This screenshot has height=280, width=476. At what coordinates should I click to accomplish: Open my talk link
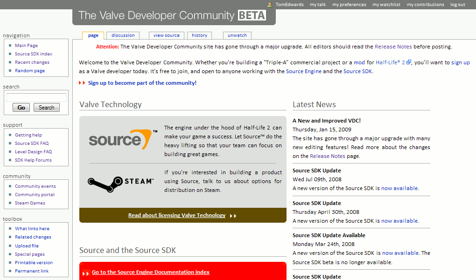[318, 5]
